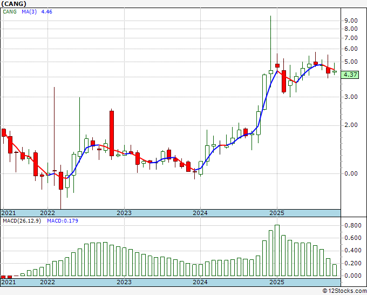The height and width of the screenshot is (295, 367).
Task: Click the MACD(26,12,9) indicator label
Action: tap(22, 221)
